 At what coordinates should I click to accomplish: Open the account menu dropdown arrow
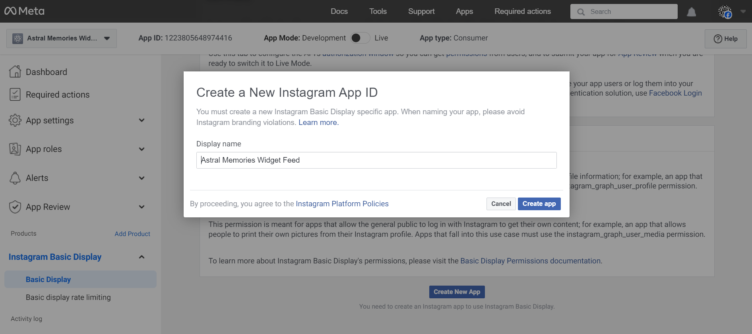click(743, 12)
